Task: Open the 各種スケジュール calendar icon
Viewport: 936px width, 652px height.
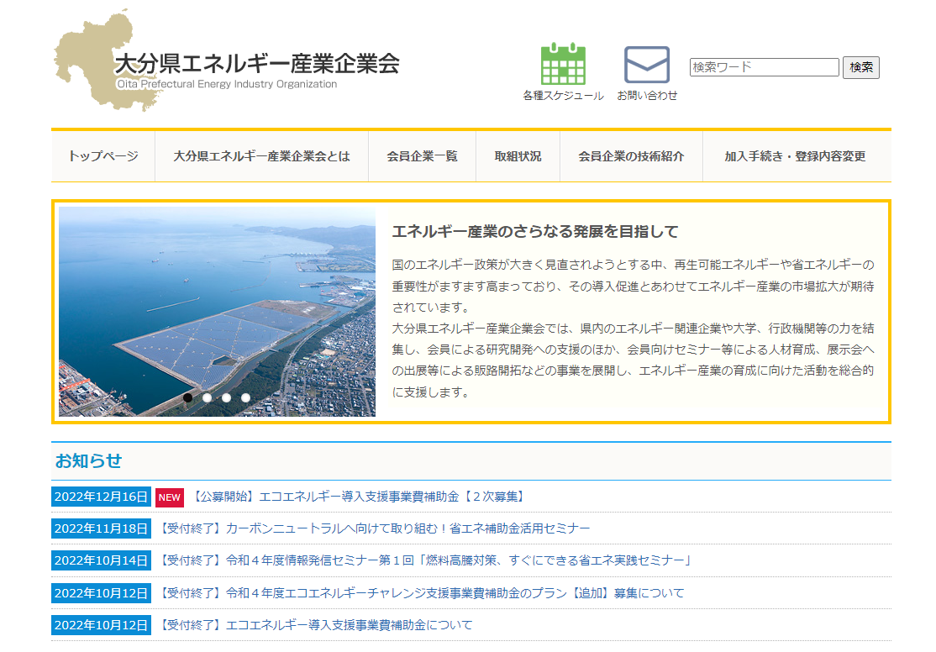Action: tap(561, 63)
